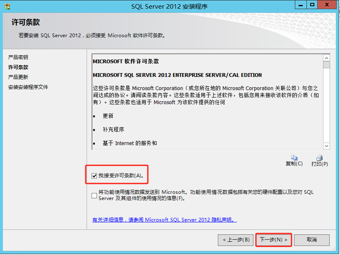Screen dimensions: 340x255
Task: Go back with 上一步(B) button
Action: [x=235, y=240]
